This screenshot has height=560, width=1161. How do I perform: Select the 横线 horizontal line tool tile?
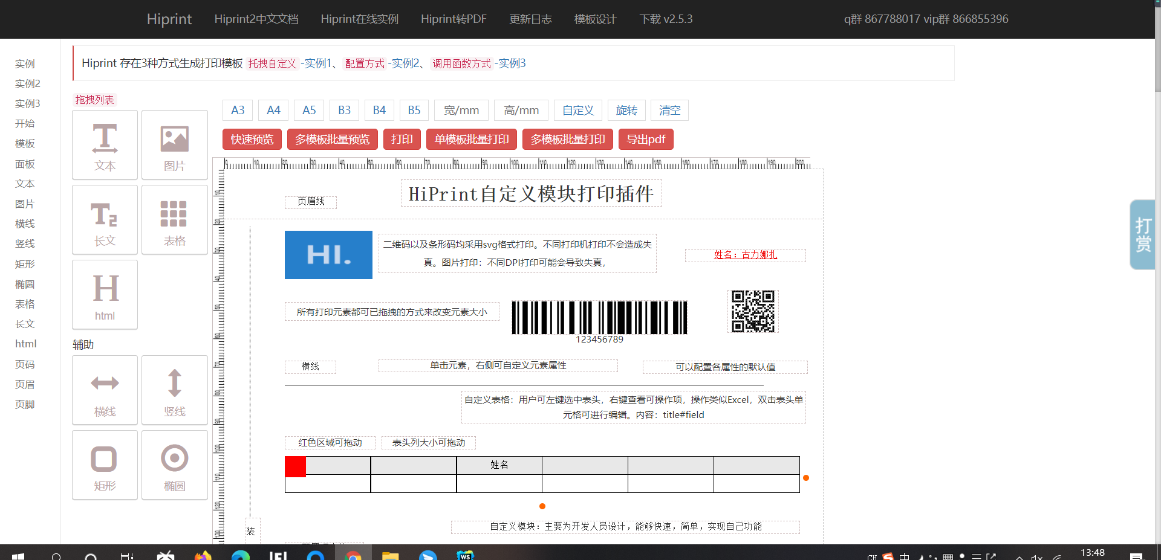(x=105, y=390)
